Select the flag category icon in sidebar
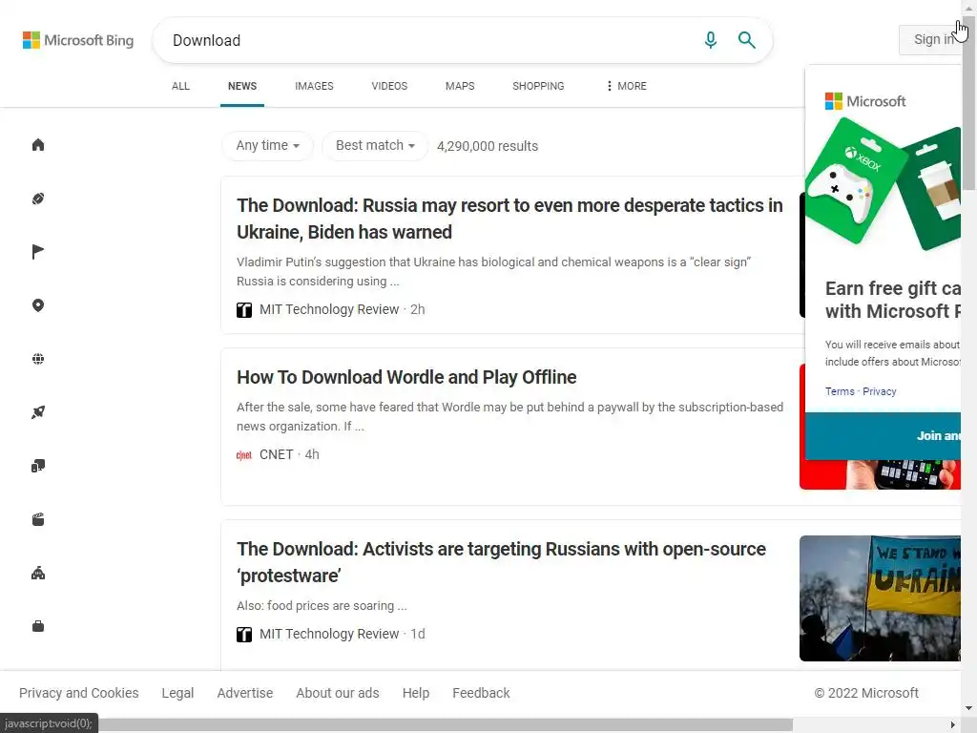977x733 pixels. click(38, 252)
